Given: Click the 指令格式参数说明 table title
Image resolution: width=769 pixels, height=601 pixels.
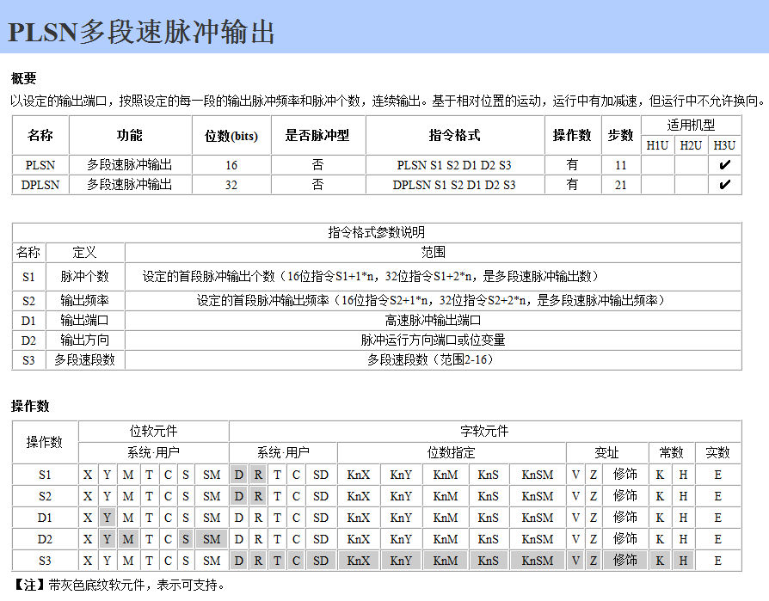Looking at the screenshot, I should (x=377, y=232).
